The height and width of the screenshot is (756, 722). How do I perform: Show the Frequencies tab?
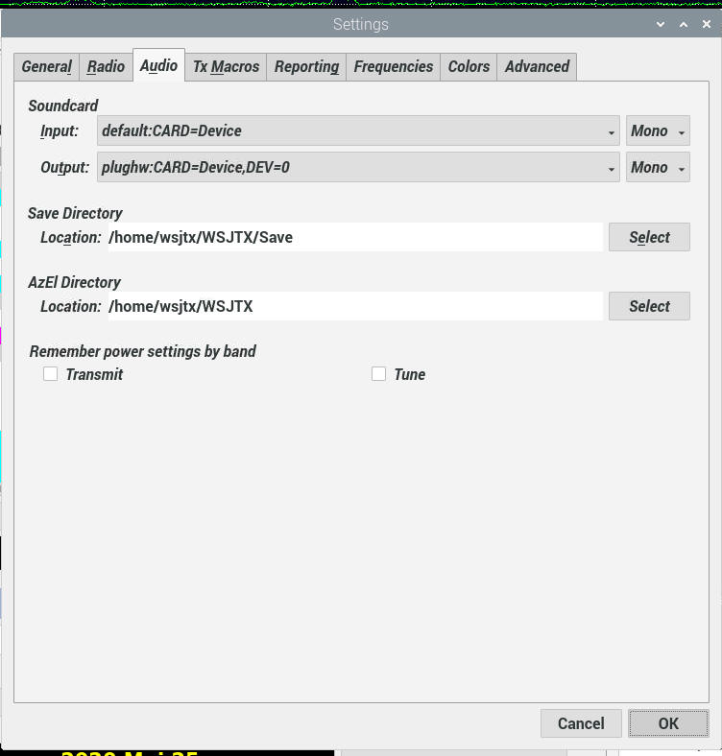click(393, 67)
